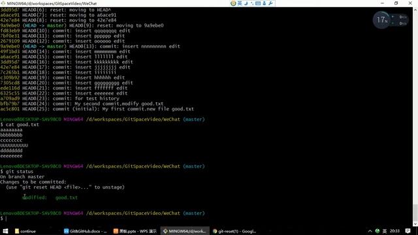Click the 20:33 taskbar clock
418x235 pixels.
pos(394,231)
